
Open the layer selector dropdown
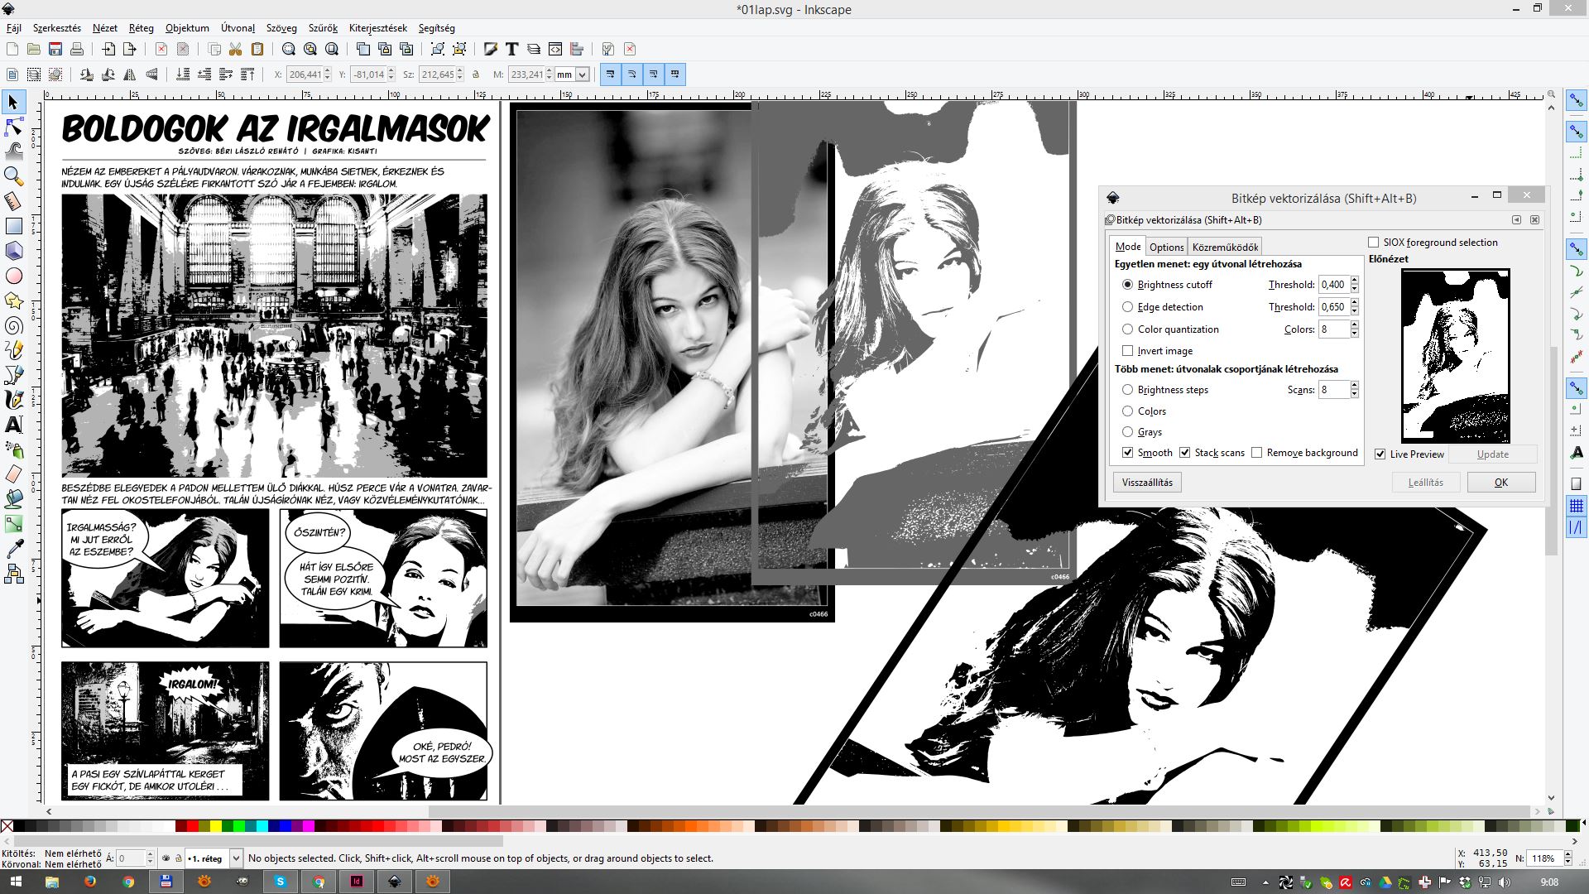[x=213, y=858]
